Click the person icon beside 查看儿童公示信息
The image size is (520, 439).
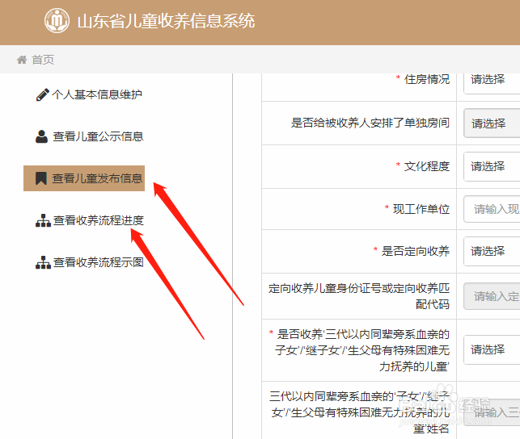[x=41, y=136]
